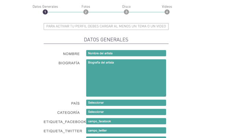Click the ETIQUETA_FACEBOOK label
Image resolution: width=238 pixels, height=138 pixels.
tap(65, 122)
